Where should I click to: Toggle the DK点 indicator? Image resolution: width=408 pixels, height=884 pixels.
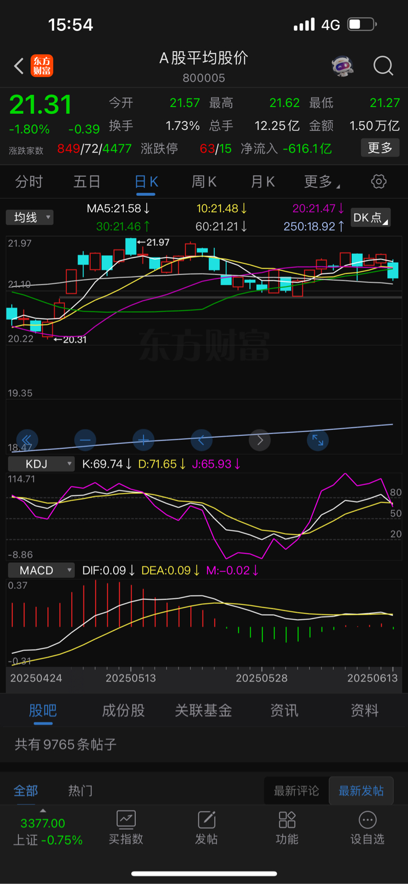tap(371, 218)
